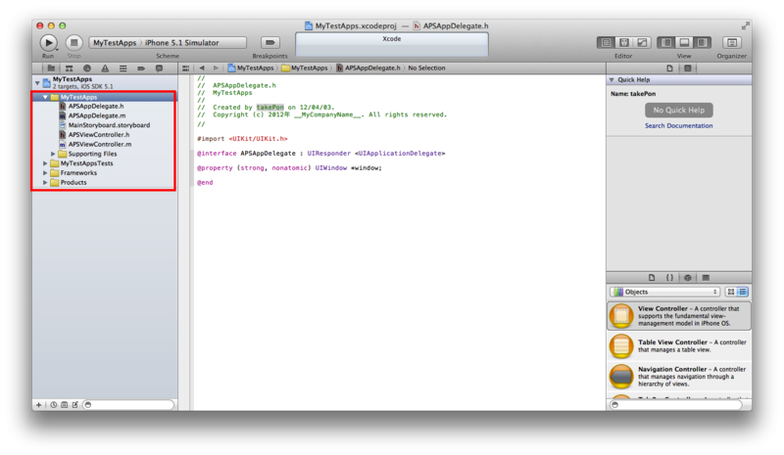Open the MyTestApps scheme selector
The height and width of the screenshot is (455, 784).
coord(168,42)
